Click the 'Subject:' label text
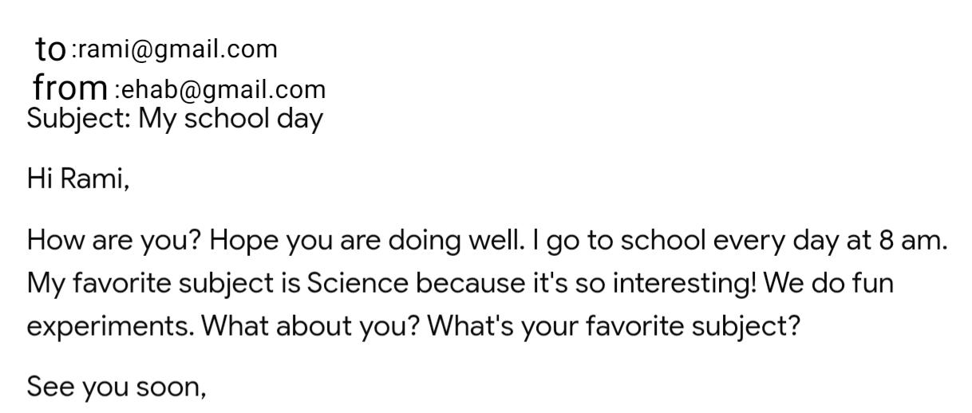 pyautogui.click(x=78, y=119)
